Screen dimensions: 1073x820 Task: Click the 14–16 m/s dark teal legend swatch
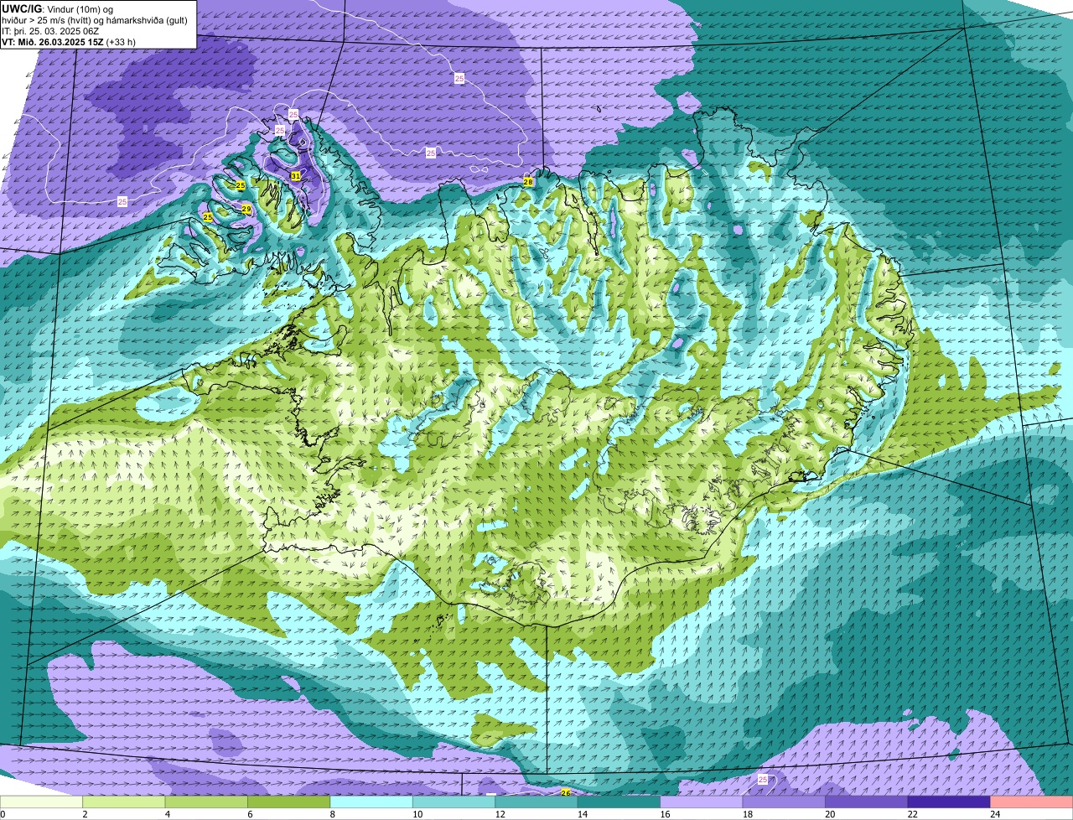(619, 802)
